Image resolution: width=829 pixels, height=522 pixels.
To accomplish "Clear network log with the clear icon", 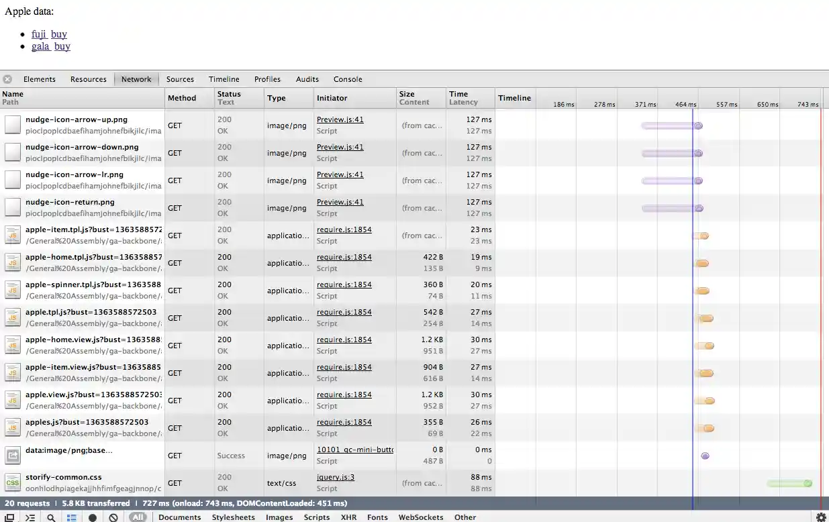I will 113,517.
